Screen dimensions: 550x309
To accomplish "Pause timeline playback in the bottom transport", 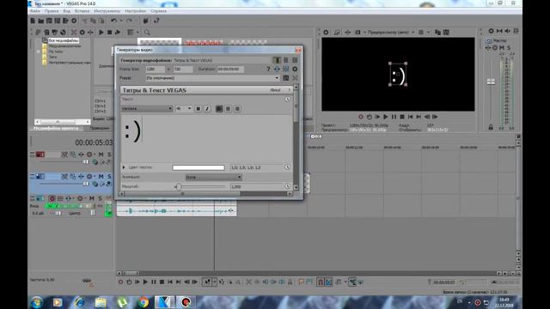I will pos(153,282).
